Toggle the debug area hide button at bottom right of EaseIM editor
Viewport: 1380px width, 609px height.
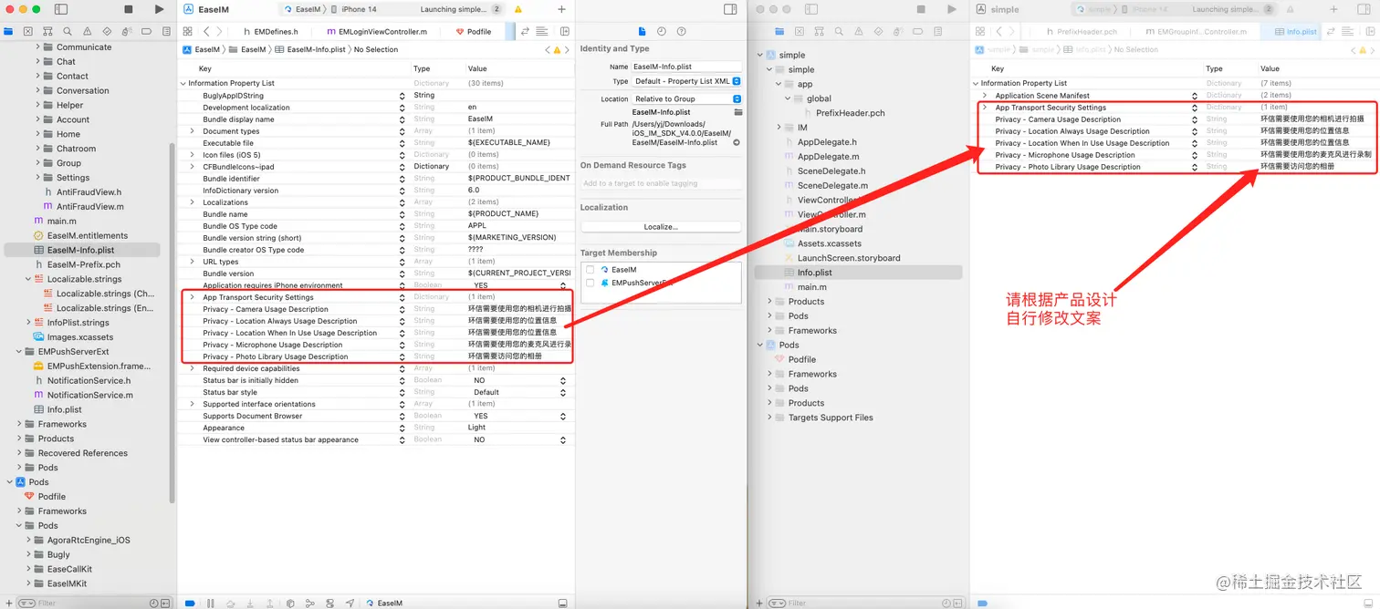(563, 604)
